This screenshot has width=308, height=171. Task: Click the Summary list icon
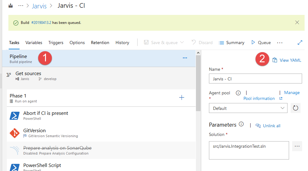click(221, 43)
